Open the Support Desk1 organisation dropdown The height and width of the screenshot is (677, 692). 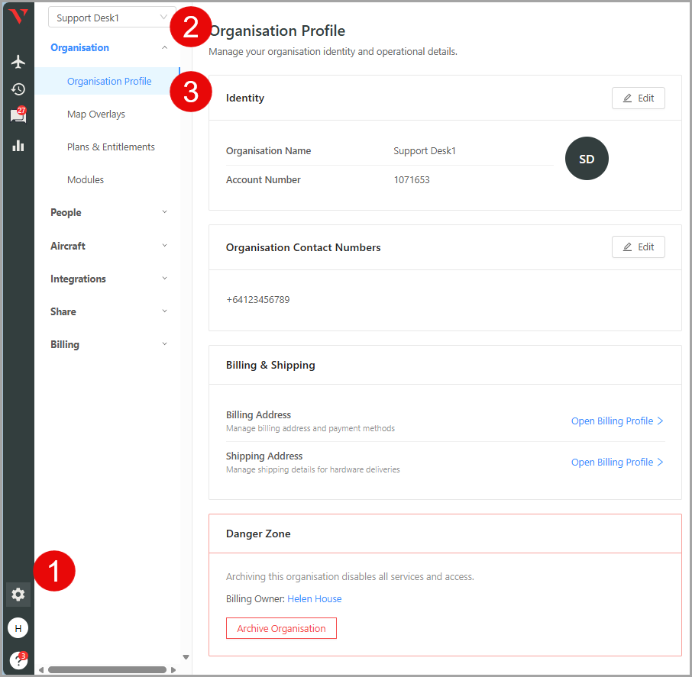pos(112,18)
